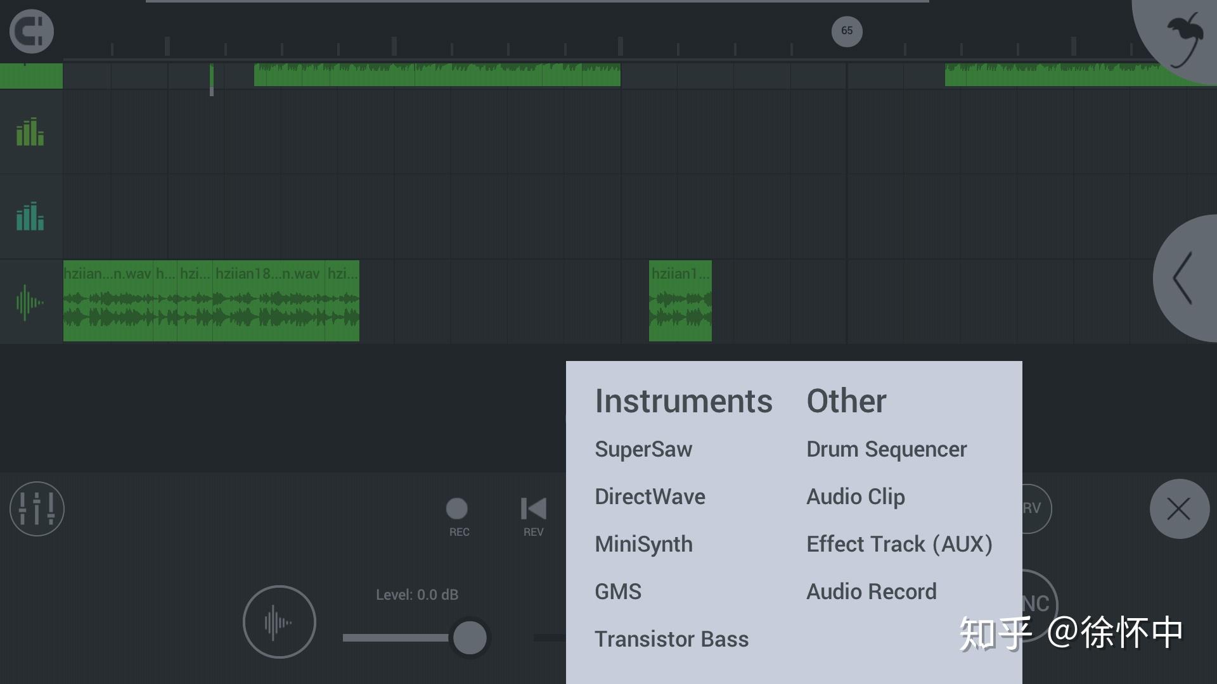Open the magnet snap icon top-left

tap(32, 31)
